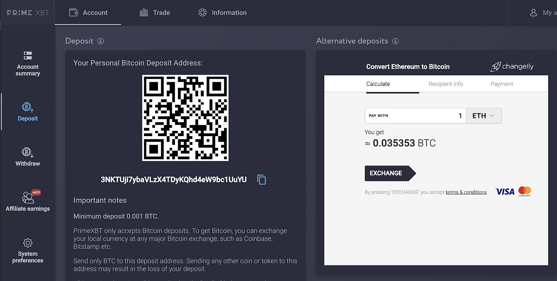Click the changelly logo
This screenshot has width=557, height=281.
pyautogui.click(x=512, y=67)
